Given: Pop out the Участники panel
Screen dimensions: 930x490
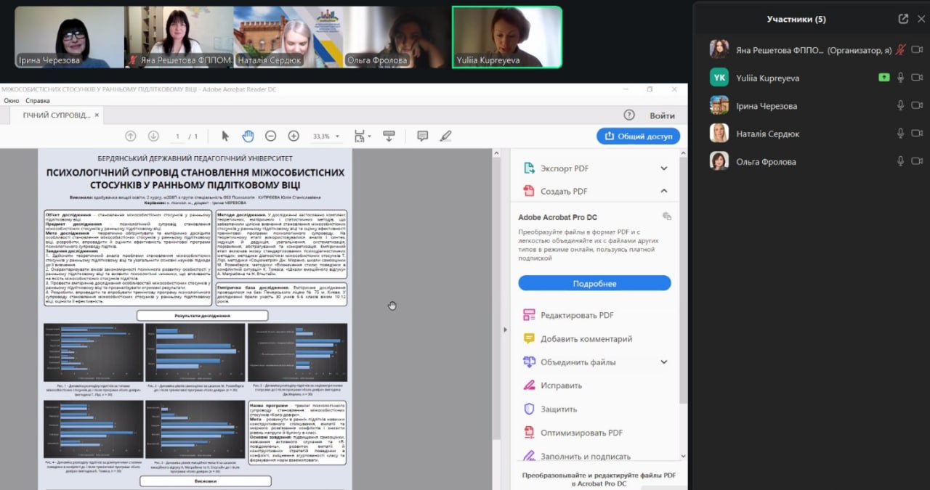Looking at the screenshot, I should 903,19.
